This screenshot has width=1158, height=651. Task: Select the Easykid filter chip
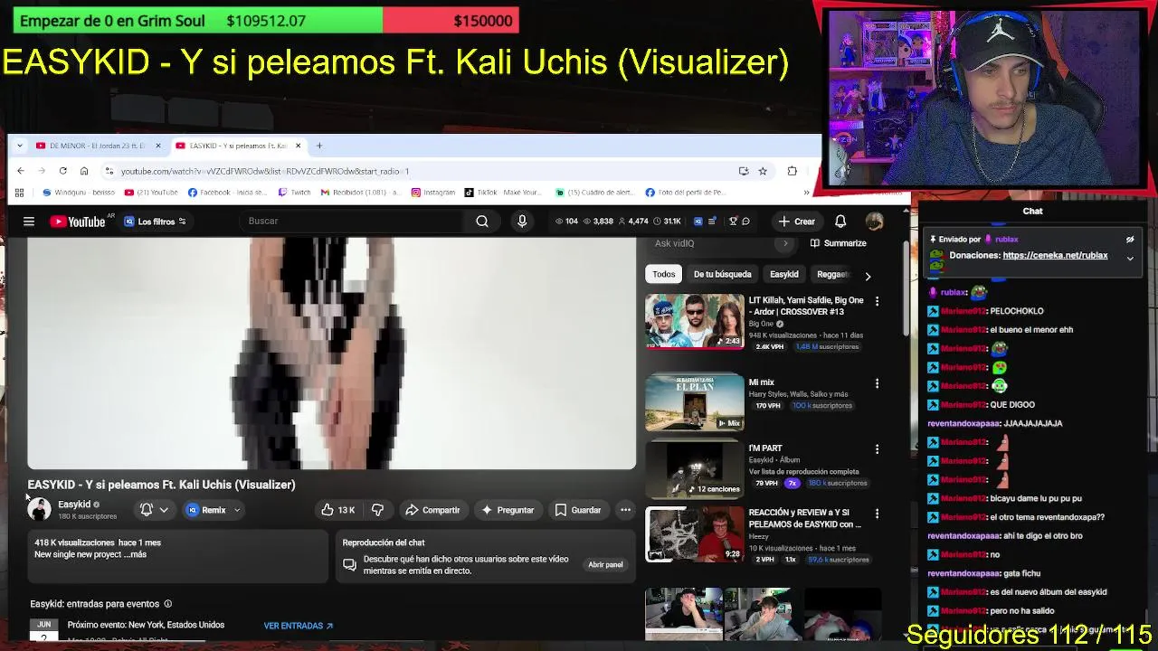[784, 274]
